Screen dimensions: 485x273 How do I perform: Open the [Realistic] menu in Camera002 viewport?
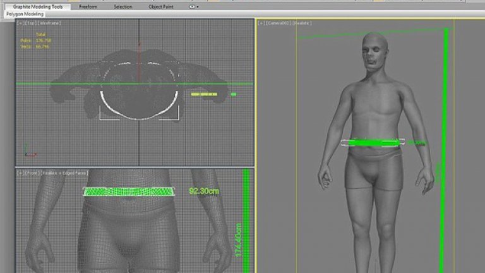point(302,23)
